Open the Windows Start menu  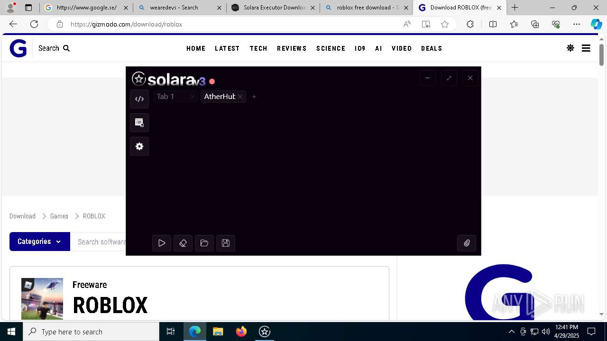click(x=11, y=332)
